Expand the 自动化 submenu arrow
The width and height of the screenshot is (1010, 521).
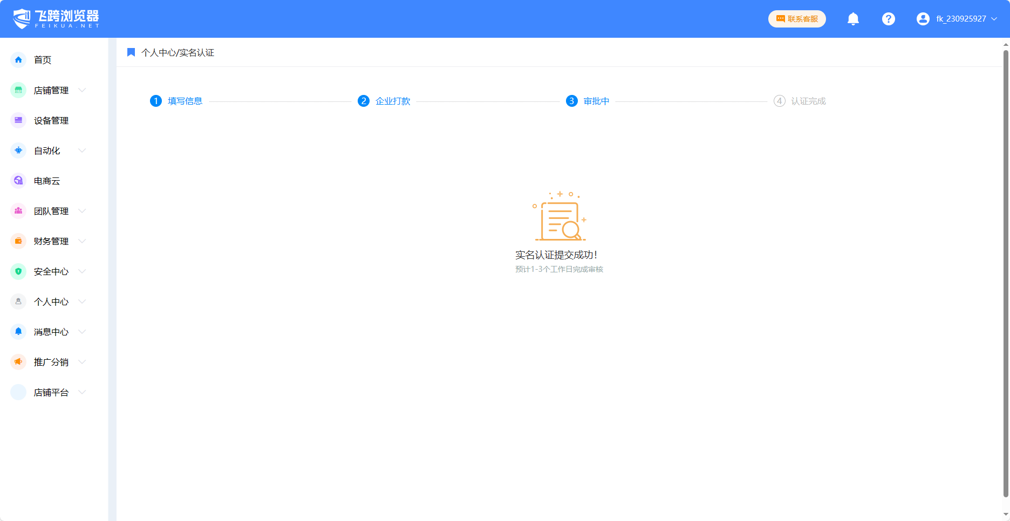coord(82,150)
